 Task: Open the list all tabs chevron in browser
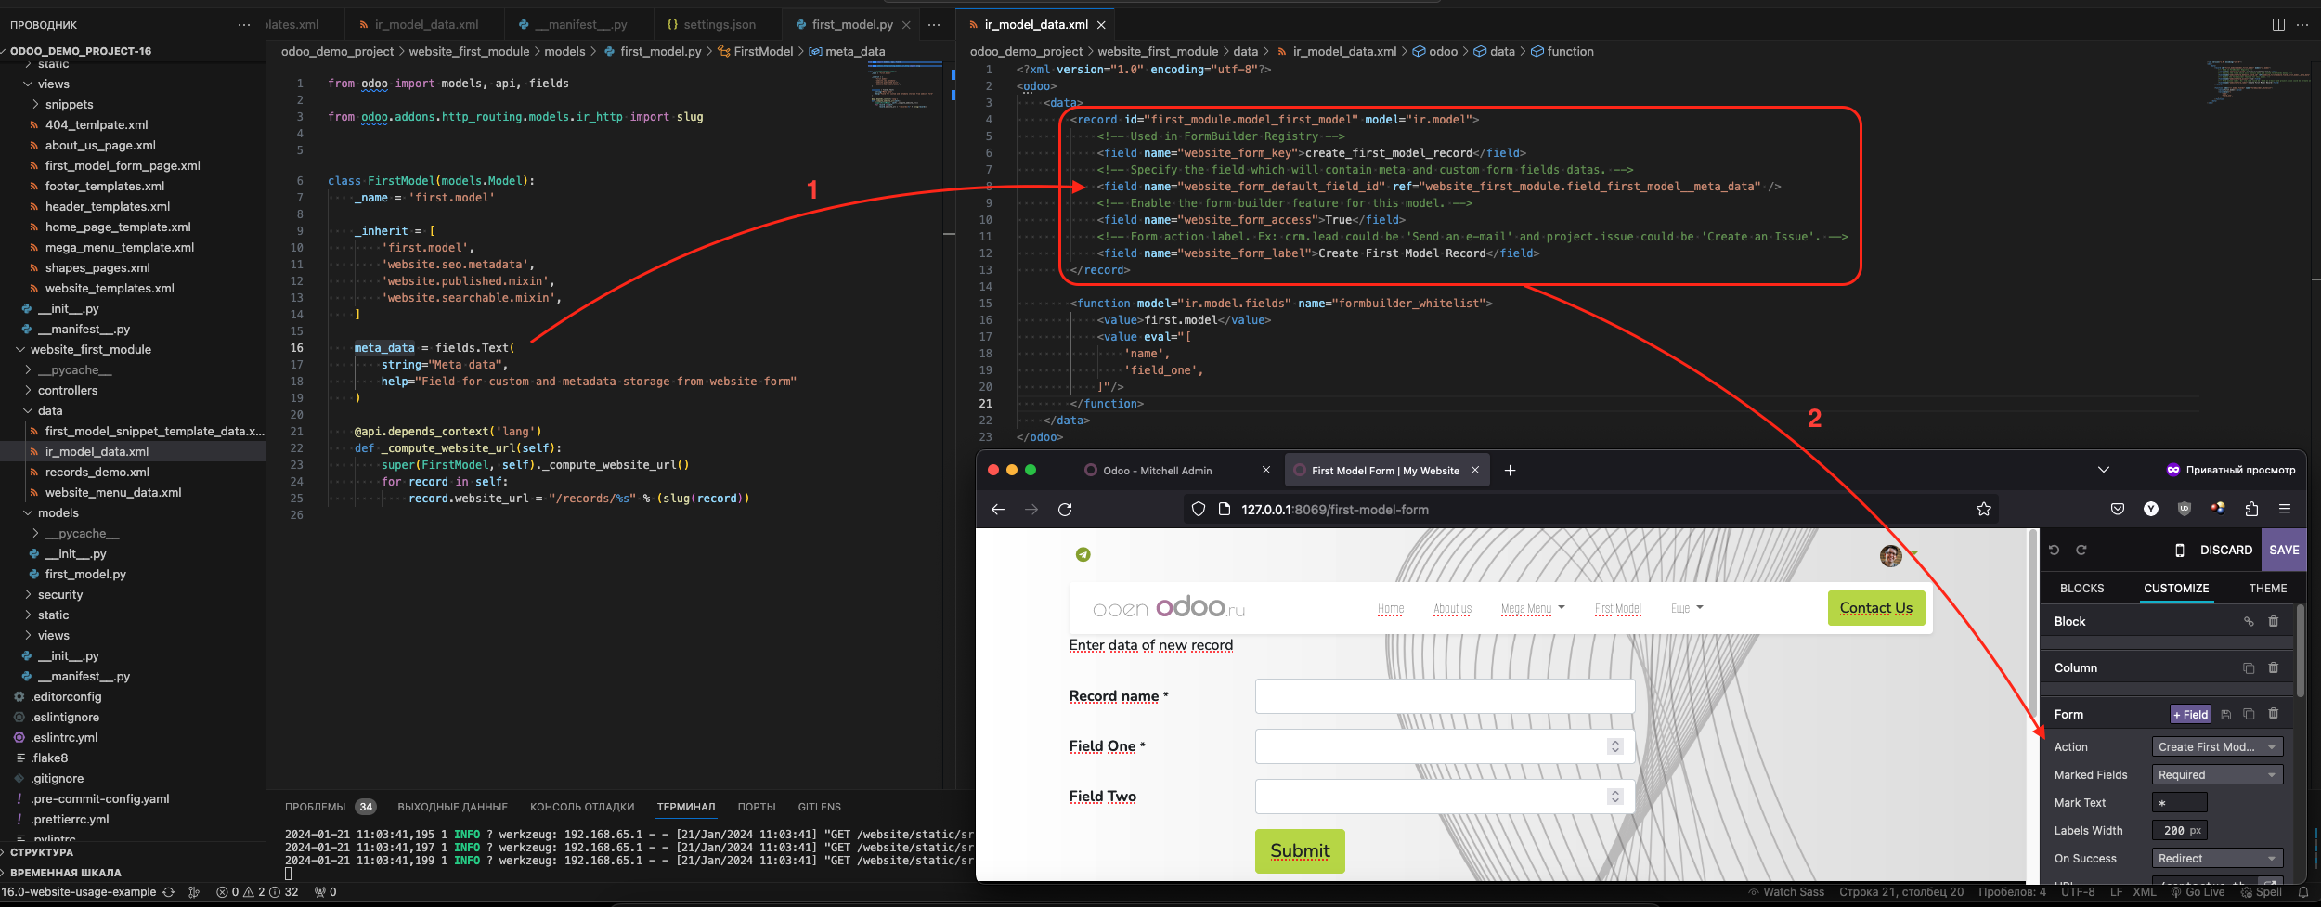2104,470
